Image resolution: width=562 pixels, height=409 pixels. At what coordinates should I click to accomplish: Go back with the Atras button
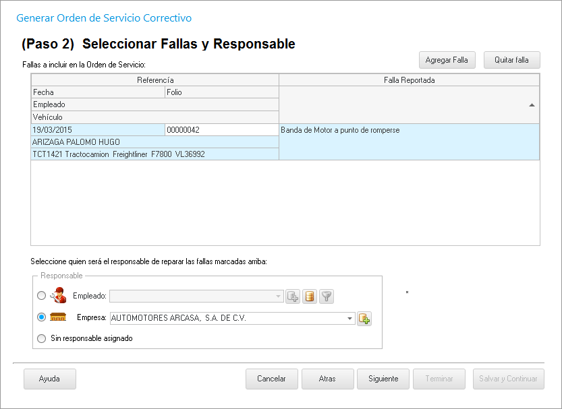[x=327, y=379]
